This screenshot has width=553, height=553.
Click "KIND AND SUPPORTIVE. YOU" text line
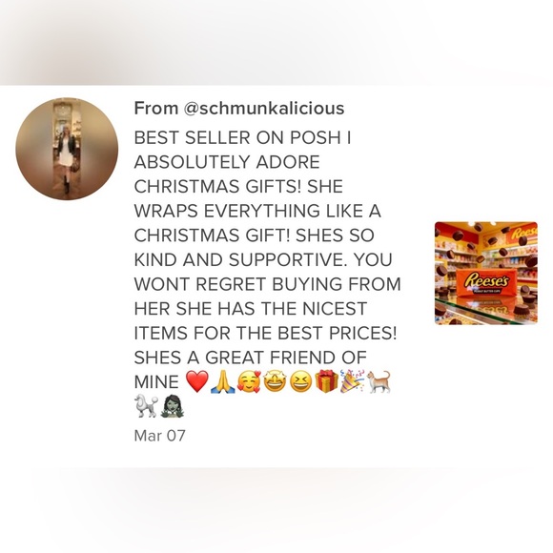click(x=263, y=260)
